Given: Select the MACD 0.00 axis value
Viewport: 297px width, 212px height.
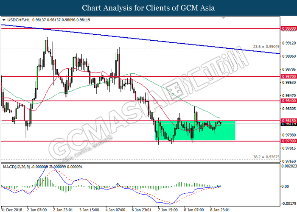Looking at the screenshot, I should [x=286, y=186].
